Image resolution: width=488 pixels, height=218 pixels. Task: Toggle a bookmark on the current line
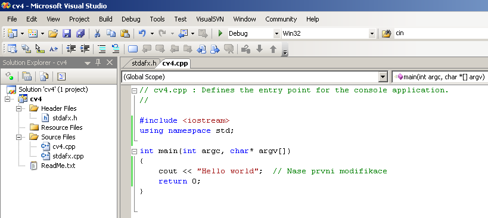(x=133, y=49)
